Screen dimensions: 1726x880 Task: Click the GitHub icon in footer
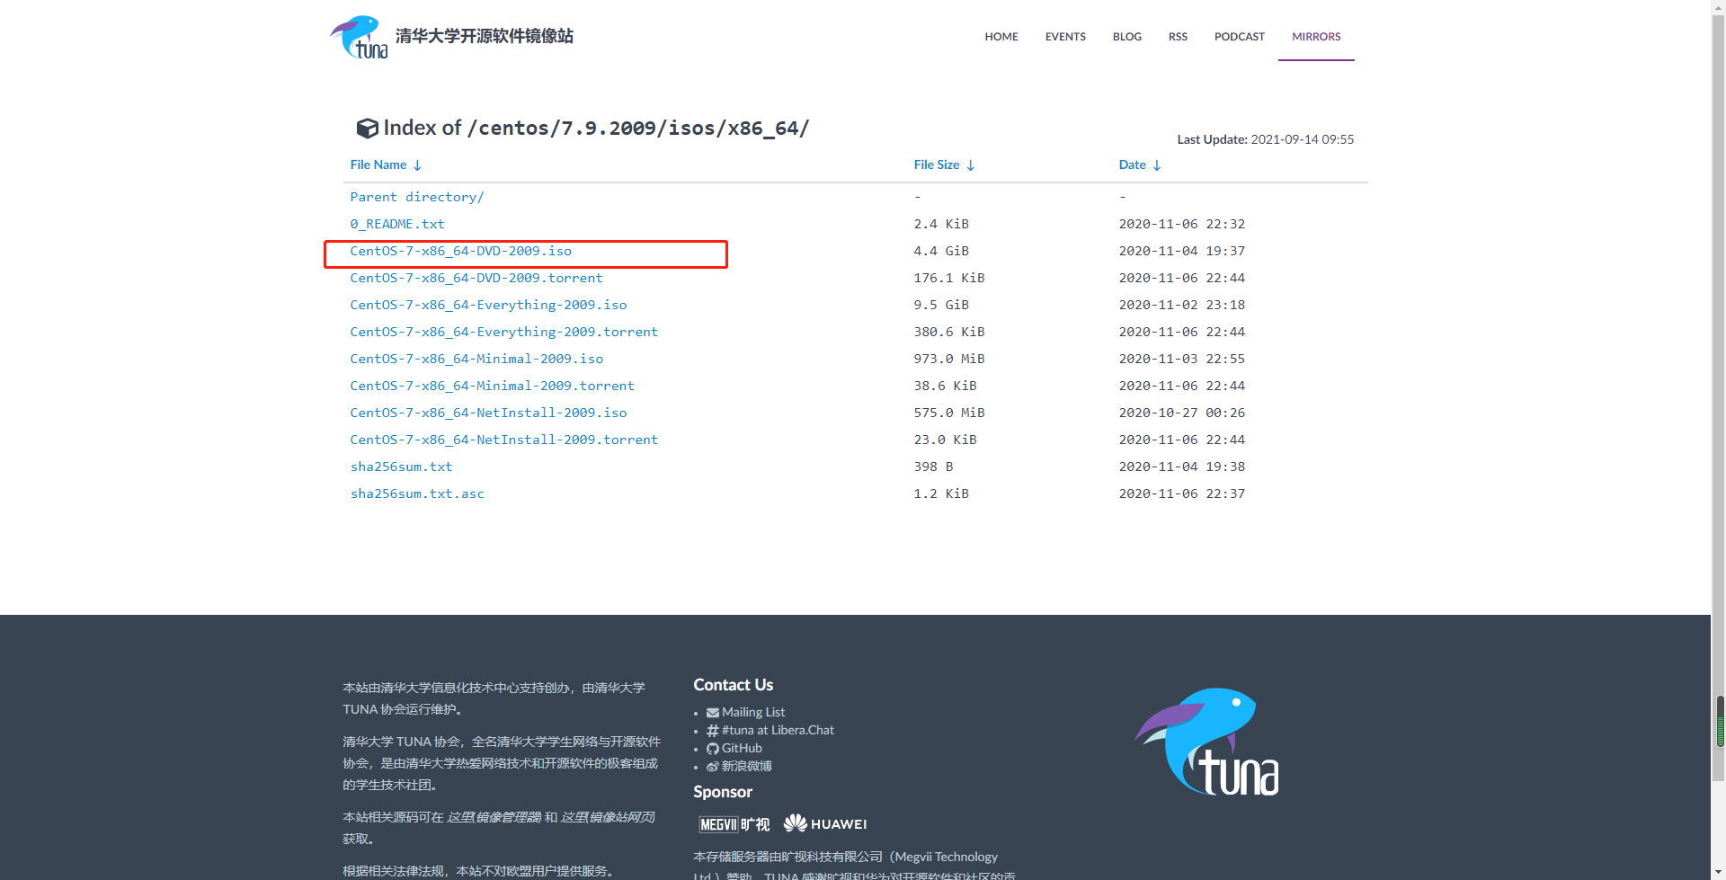tap(712, 749)
